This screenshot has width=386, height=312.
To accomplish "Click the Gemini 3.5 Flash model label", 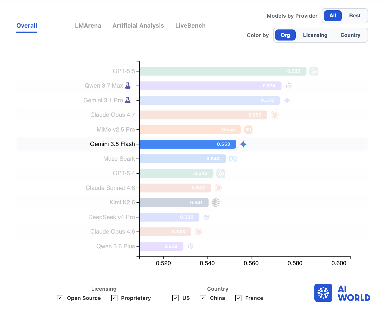I will click(x=112, y=144).
